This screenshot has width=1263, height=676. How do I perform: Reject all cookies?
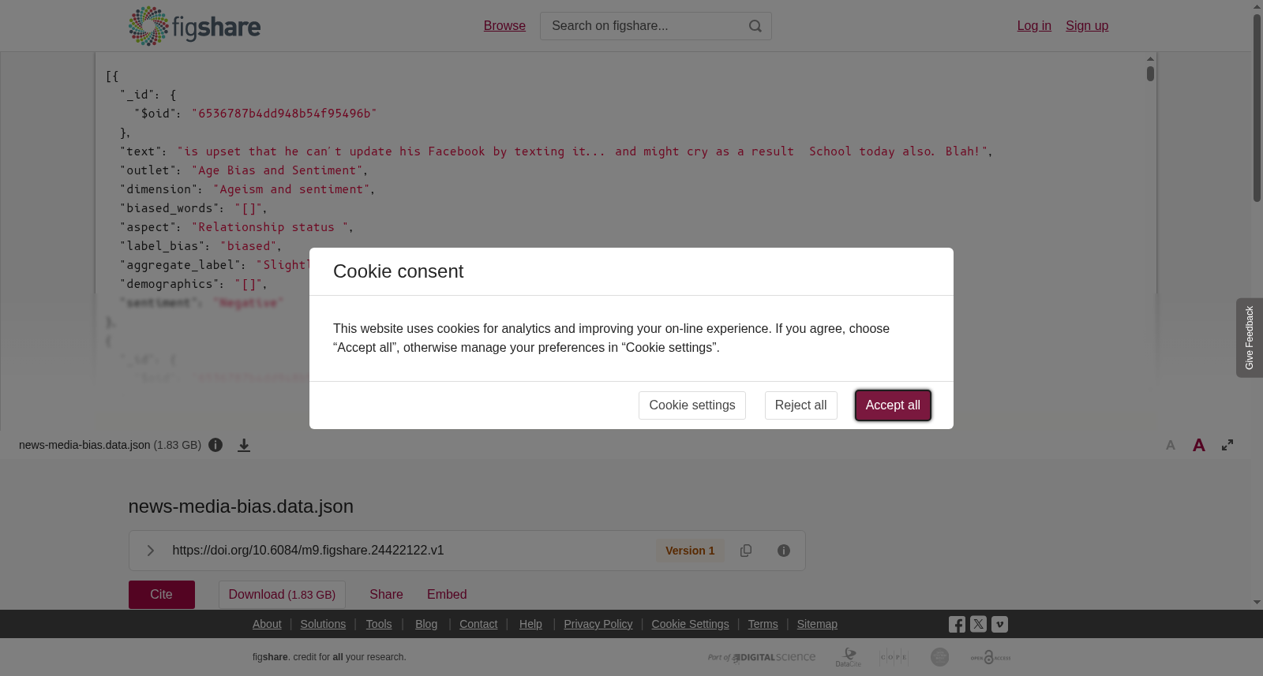pos(801,405)
